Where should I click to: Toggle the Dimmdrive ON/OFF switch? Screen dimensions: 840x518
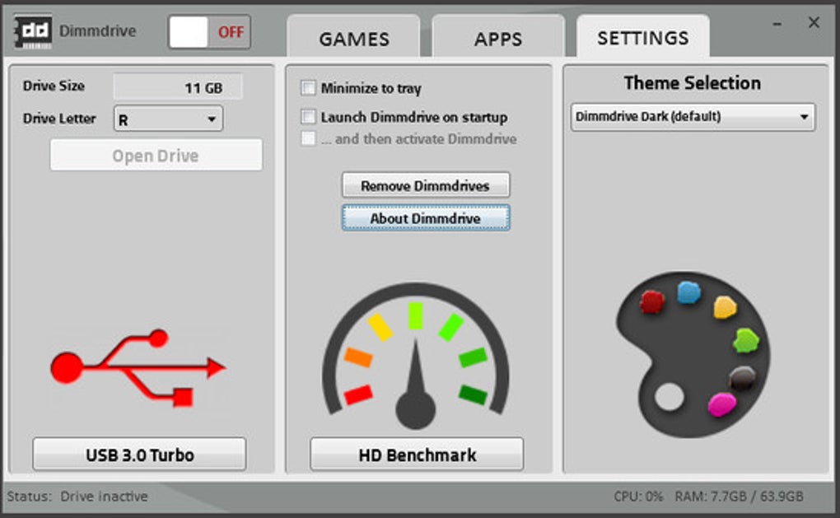coord(209,32)
